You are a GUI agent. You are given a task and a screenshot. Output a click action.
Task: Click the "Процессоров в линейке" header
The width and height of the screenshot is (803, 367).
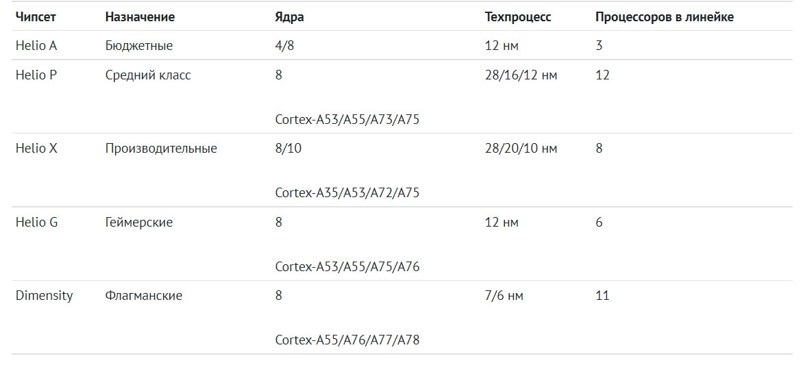(x=664, y=17)
